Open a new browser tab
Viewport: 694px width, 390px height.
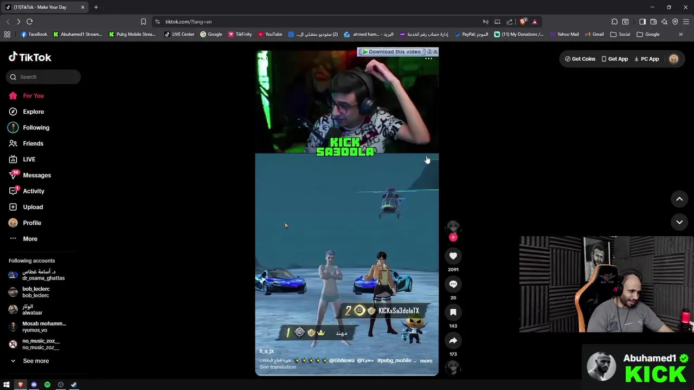pyautogui.click(x=96, y=7)
